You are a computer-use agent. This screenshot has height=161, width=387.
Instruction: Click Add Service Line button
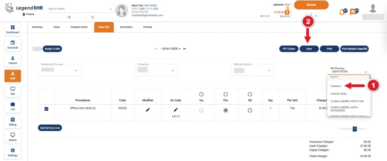(x=50, y=128)
